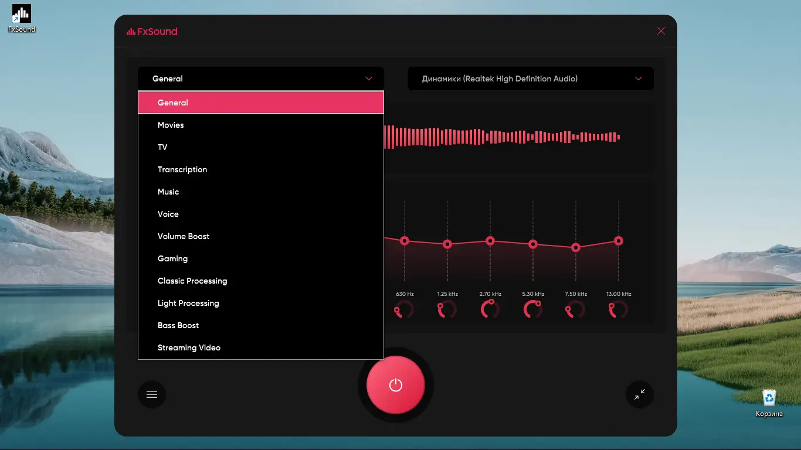Image resolution: width=801 pixels, height=450 pixels.
Task: Expand the Динамики output device dropdown
Action: [531, 79]
